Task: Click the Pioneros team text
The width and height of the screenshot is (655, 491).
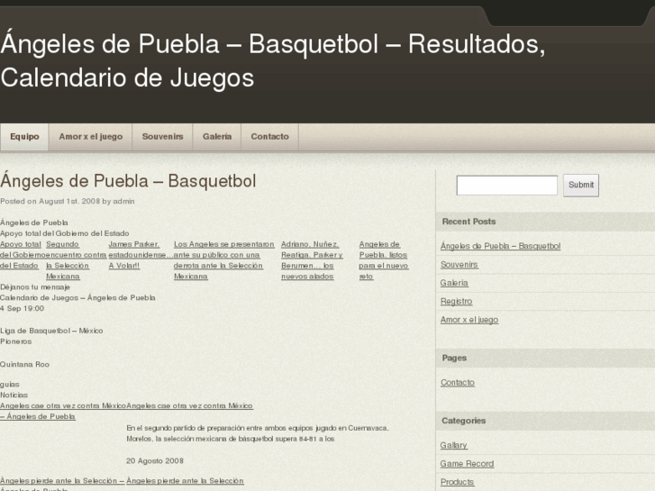Action: coord(16,341)
